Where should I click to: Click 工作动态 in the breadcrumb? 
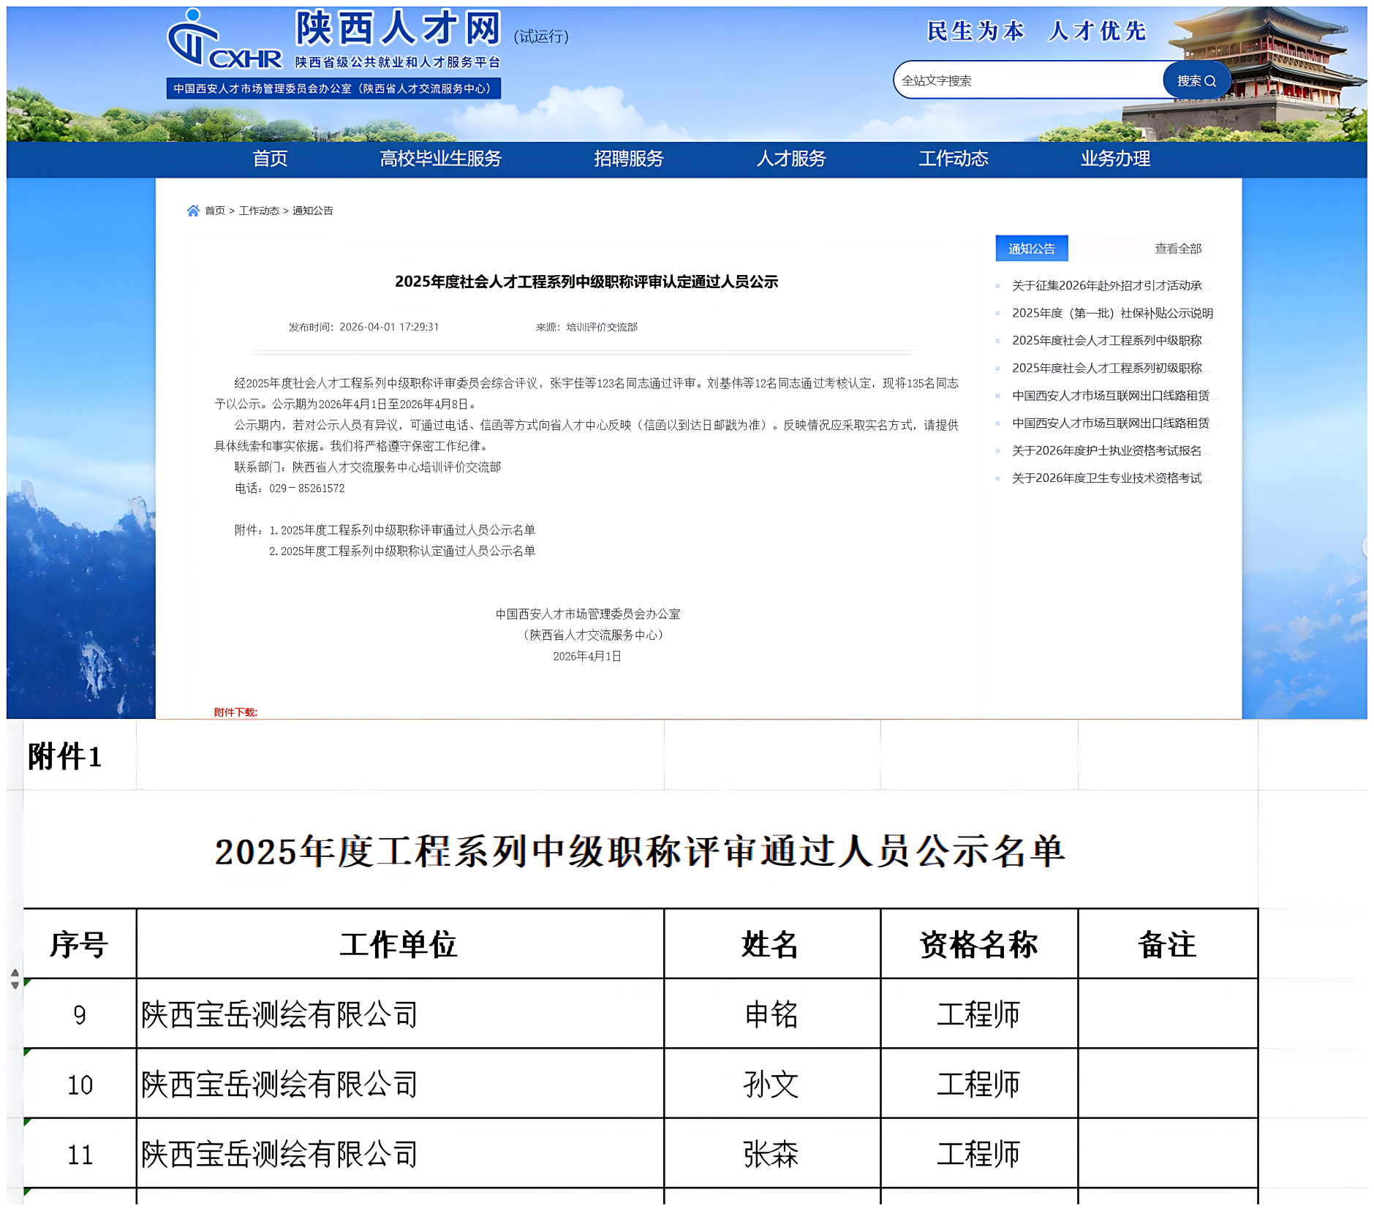click(x=259, y=211)
